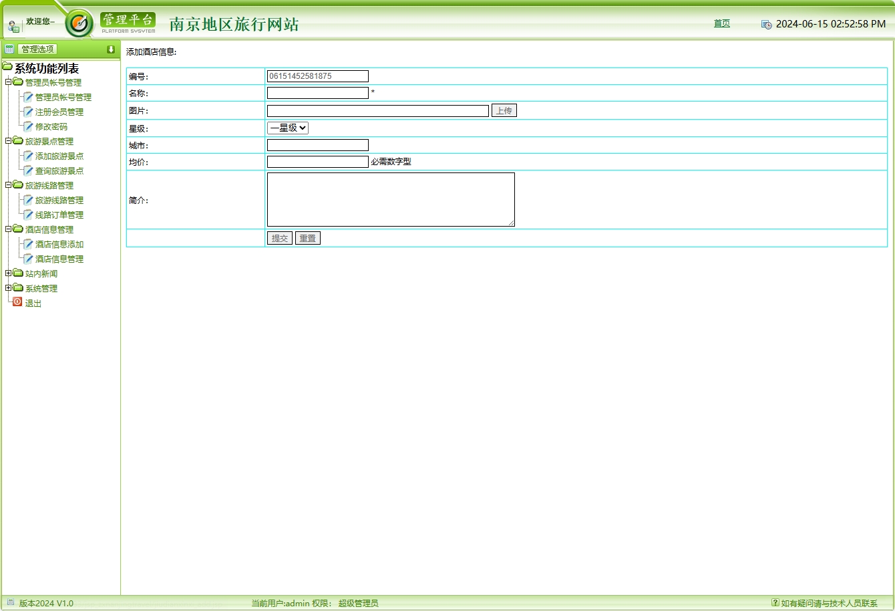
Task: Focus the 均价 price input field
Action: click(x=318, y=162)
